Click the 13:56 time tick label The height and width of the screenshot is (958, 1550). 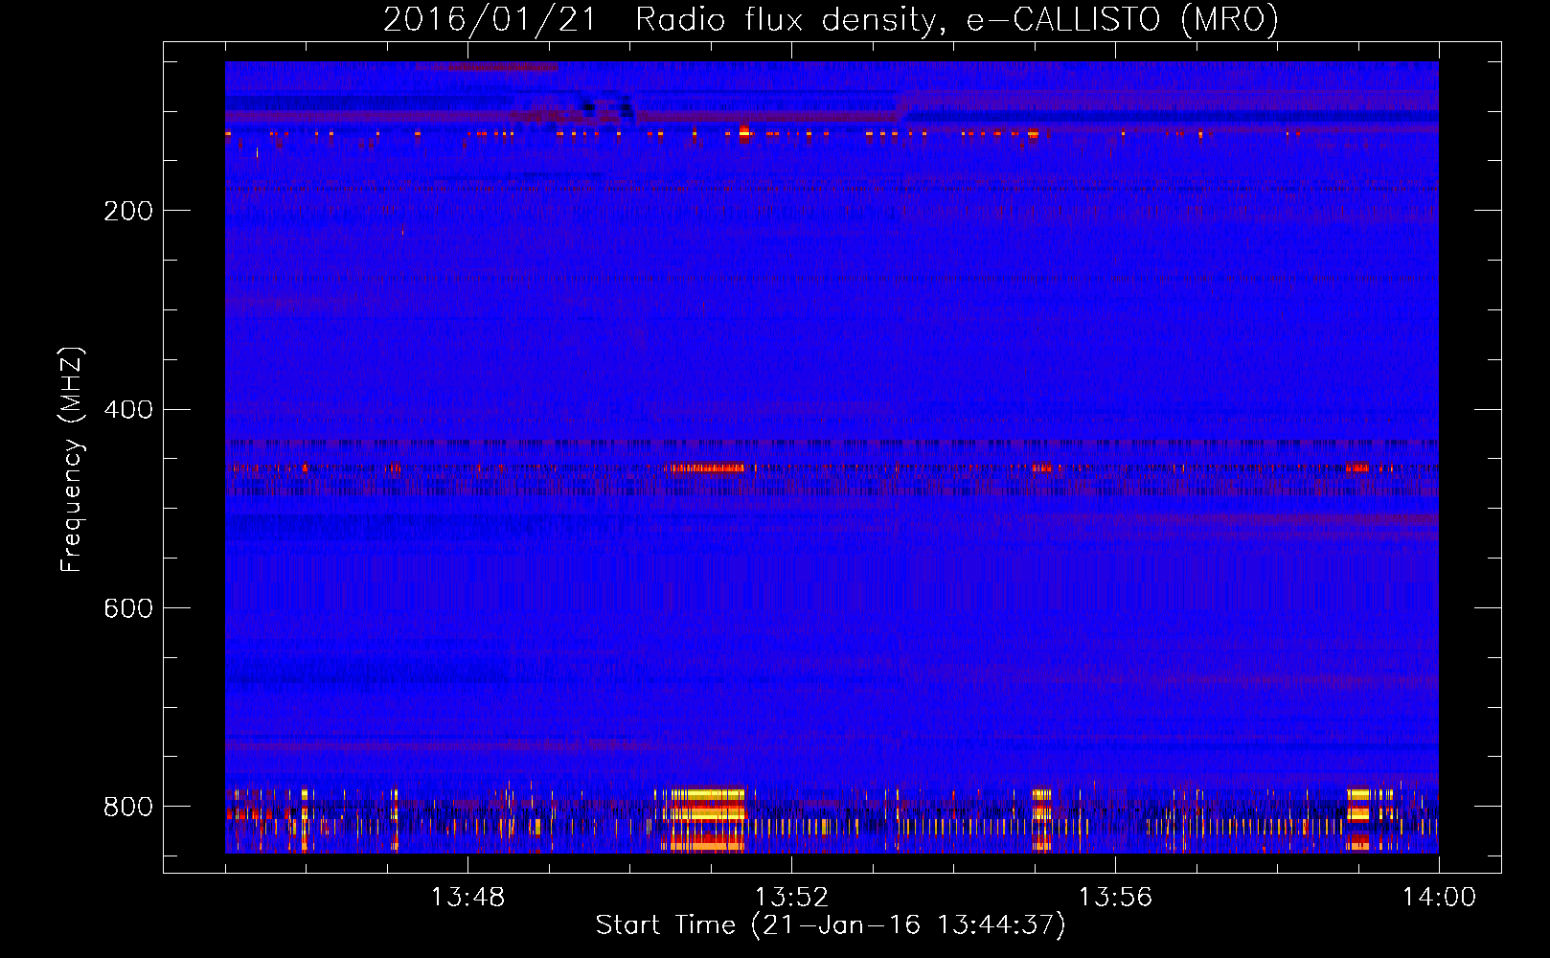1115,898
